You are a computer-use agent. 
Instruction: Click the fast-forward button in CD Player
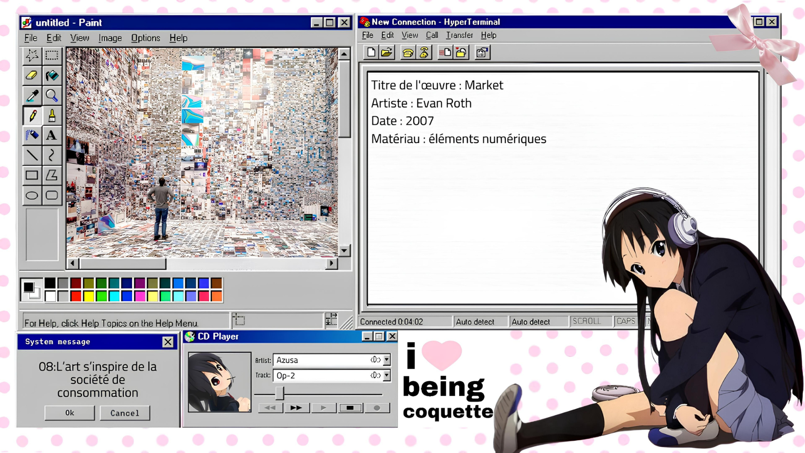pyautogui.click(x=296, y=408)
